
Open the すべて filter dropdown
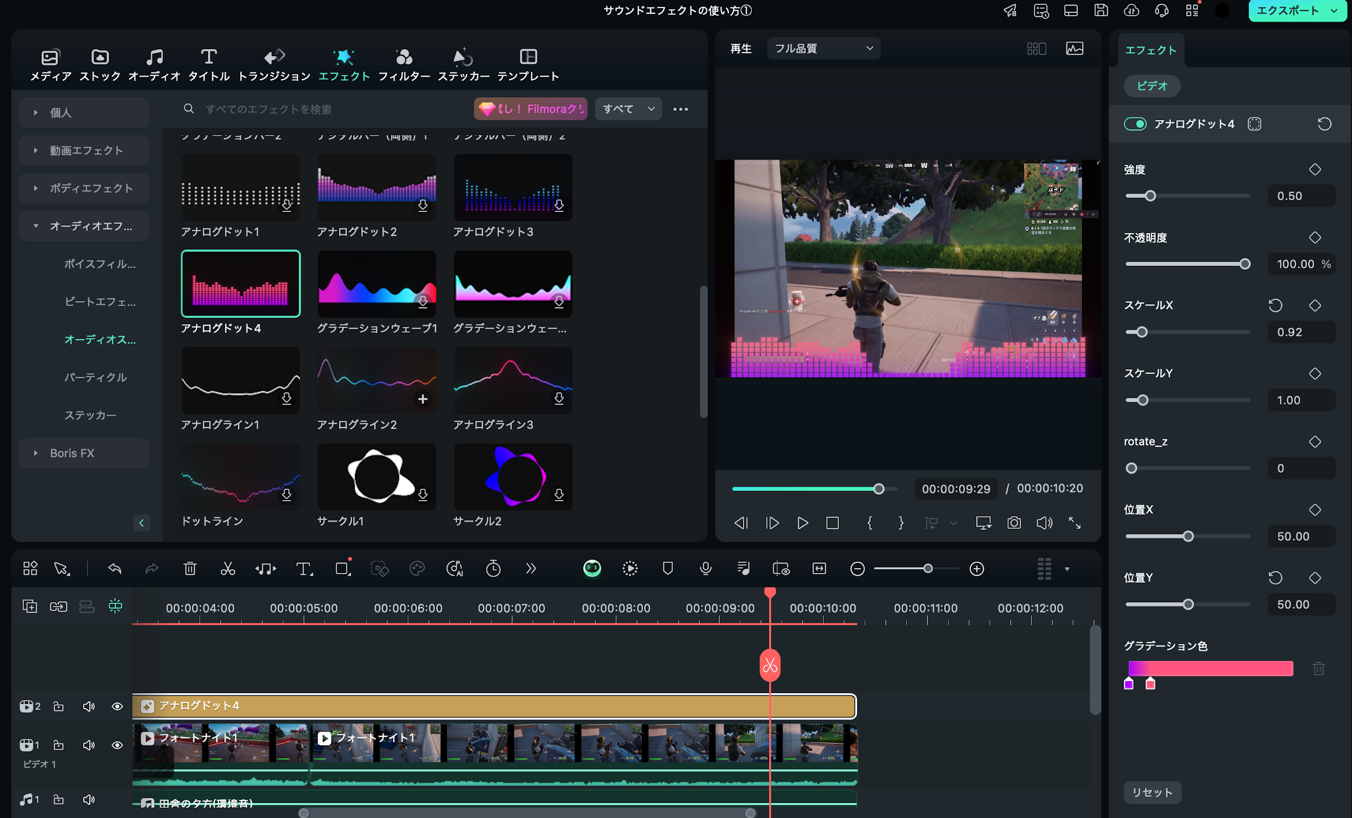coord(628,109)
